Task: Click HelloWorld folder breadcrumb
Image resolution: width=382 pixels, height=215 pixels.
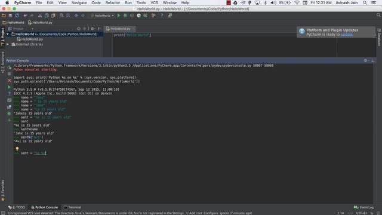Action: tap(13, 23)
